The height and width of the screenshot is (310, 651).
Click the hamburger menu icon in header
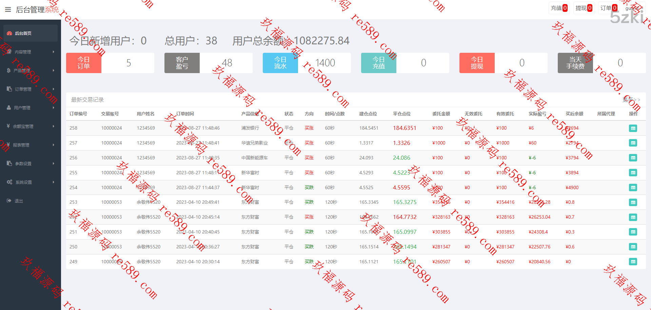click(8, 9)
